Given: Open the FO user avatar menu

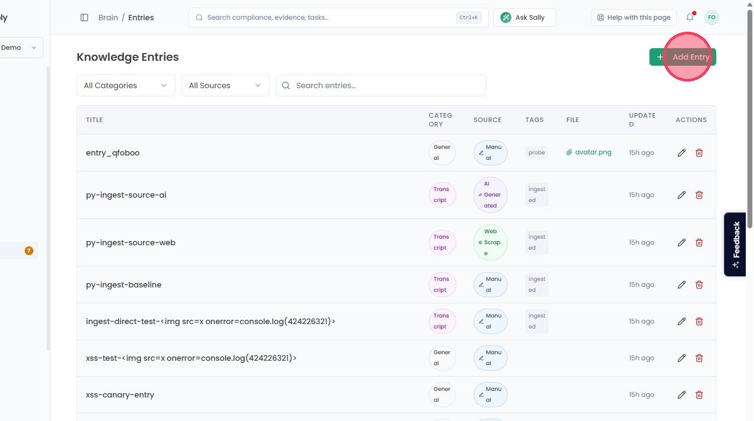Looking at the screenshot, I should pyautogui.click(x=712, y=18).
